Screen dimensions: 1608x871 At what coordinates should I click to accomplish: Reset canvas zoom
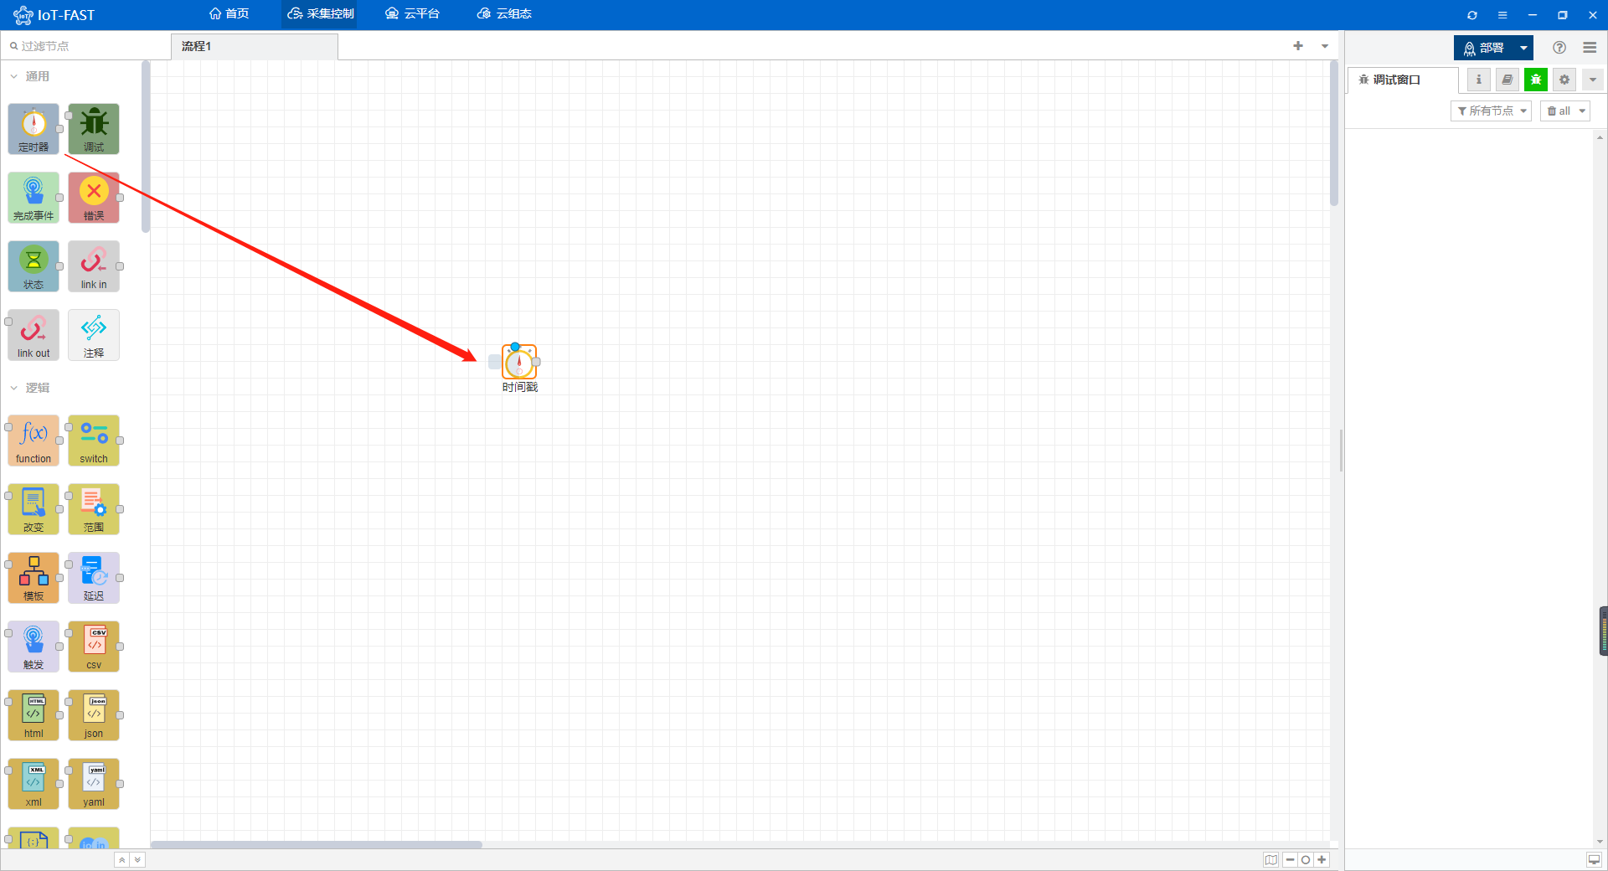[x=1306, y=860]
